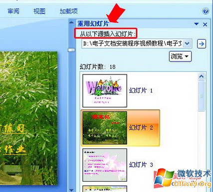Viewport: 213px width, 192px height.
Task: Click the 幻灯片 3 label
Action: [x=141, y=164]
